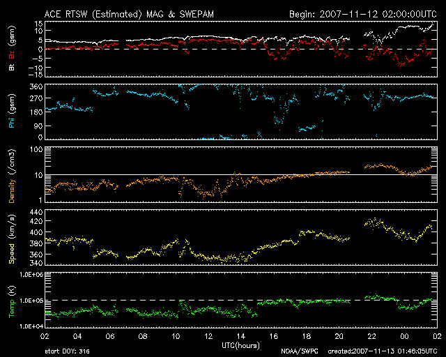Click the orange 'Density (/cm3)' axis label

coord(12,176)
